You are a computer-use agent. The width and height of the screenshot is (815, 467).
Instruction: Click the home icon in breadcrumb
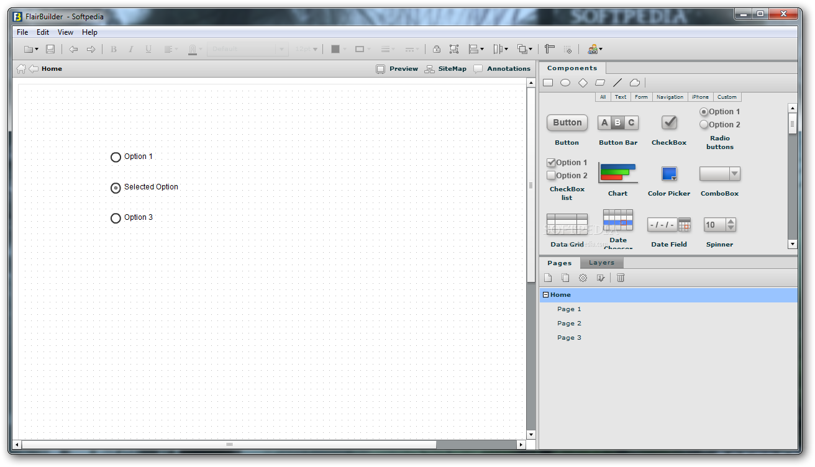click(x=21, y=69)
